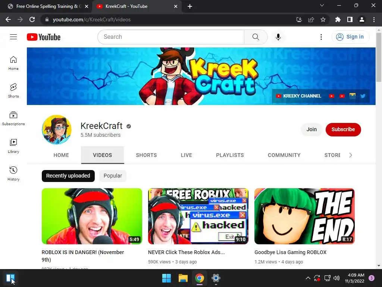
Task: Open YouTube settings three-dot menu
Action: click(321, 37)
